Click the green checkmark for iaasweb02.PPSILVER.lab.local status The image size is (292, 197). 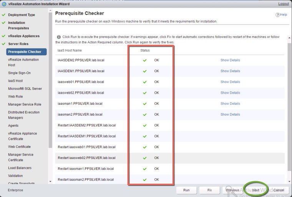click(145, 93)
